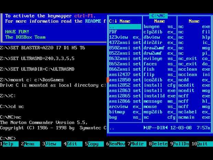Select file fish ns_
The height and width of the screenshot is (160, 213).
160,69
